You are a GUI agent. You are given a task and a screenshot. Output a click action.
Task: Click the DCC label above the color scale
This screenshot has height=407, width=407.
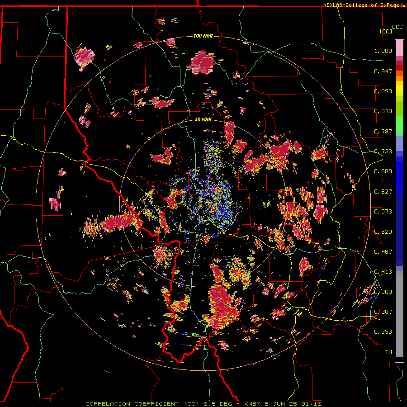click(397, 27)
